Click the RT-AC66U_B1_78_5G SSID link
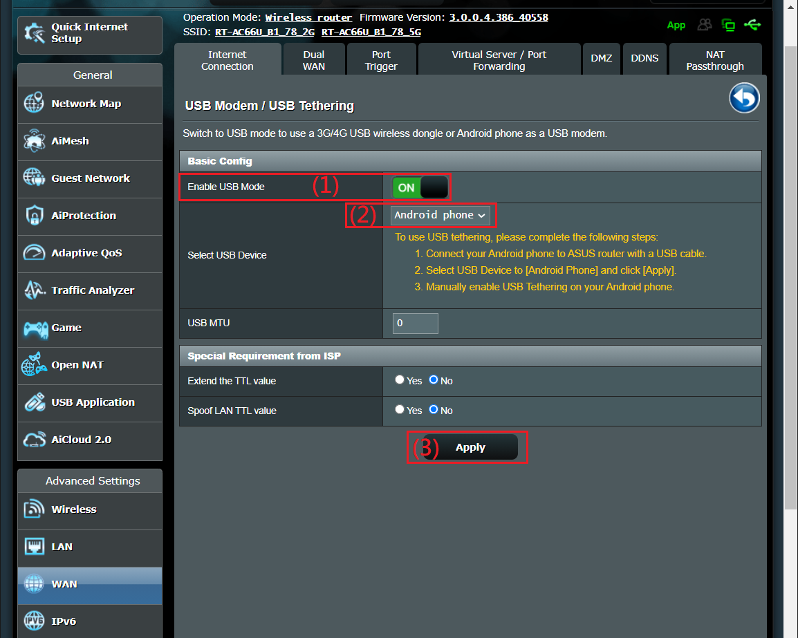 pyautogui.click(x=371, y=32)
